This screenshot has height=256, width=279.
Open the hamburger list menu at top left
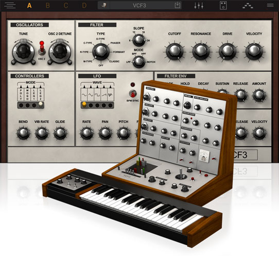point(10,5)
